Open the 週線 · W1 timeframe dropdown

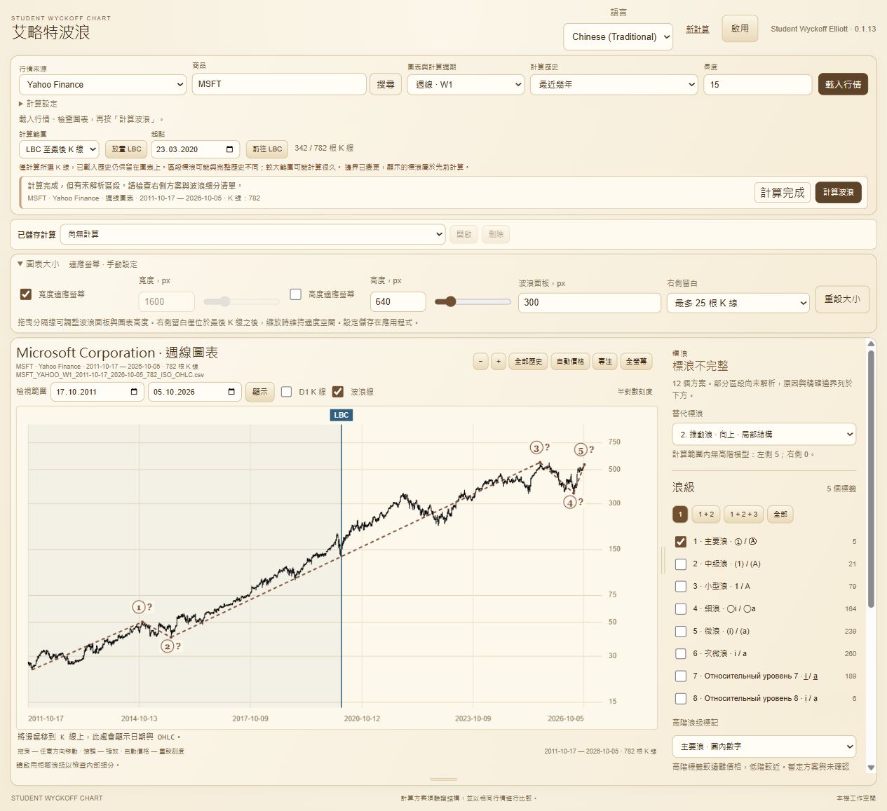point(466,85)
